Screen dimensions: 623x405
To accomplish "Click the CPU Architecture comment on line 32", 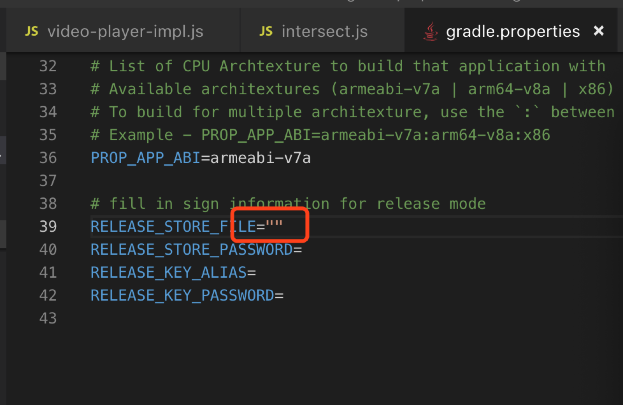I will (x=347, y=66).
